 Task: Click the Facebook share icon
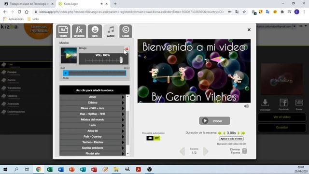[283, 103]
